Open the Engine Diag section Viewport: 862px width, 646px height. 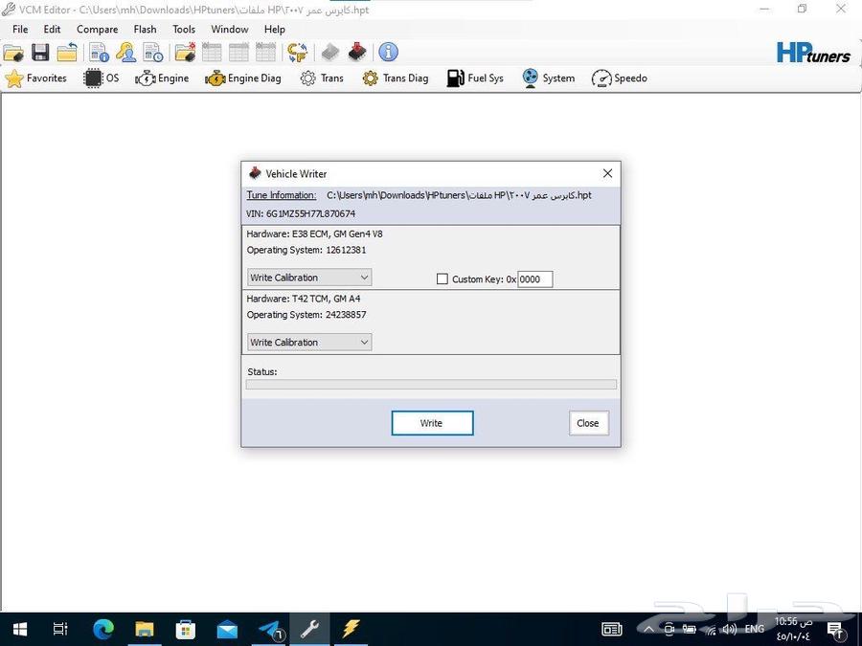(243, 78)
